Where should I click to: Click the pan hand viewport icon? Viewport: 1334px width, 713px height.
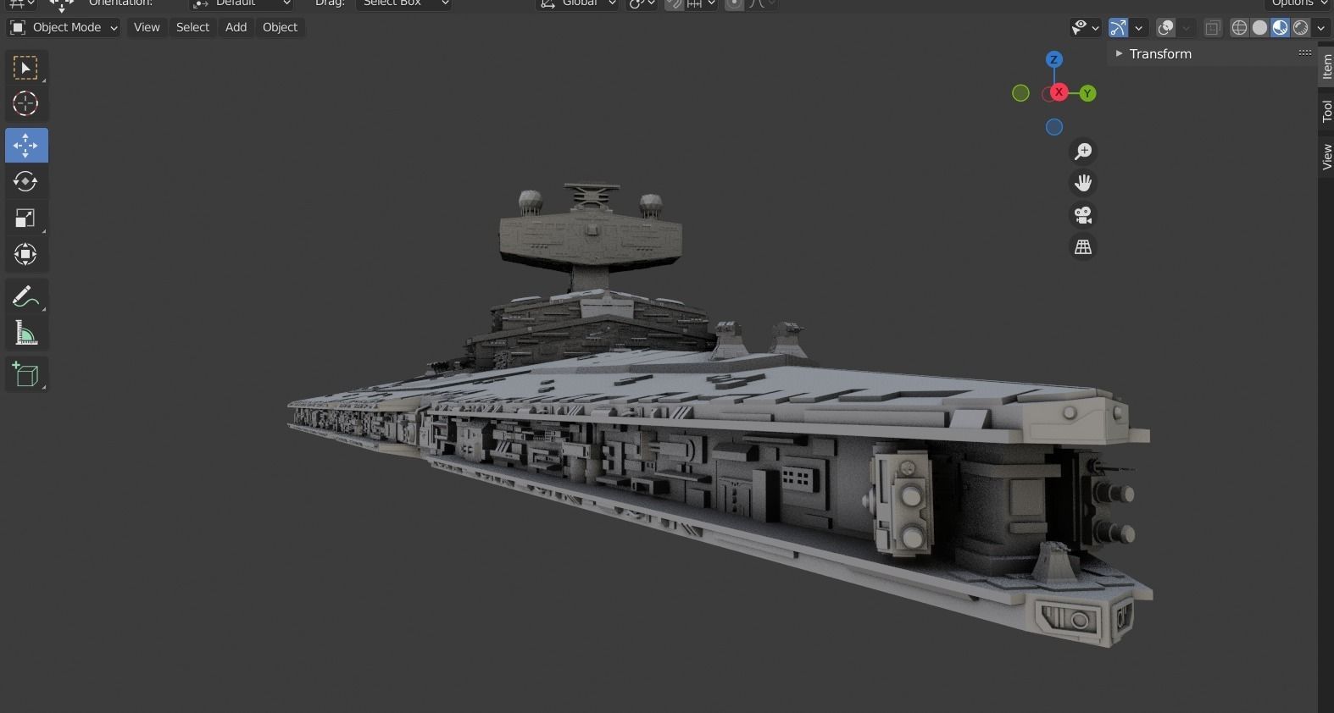click(x=1083, y=183)
